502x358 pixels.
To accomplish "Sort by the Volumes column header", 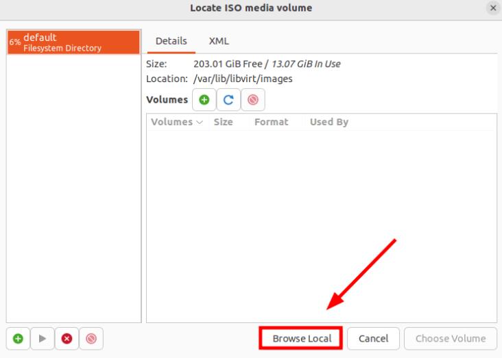I will click(177, 122).
